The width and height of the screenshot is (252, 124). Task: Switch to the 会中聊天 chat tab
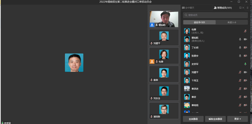point(188,8)
